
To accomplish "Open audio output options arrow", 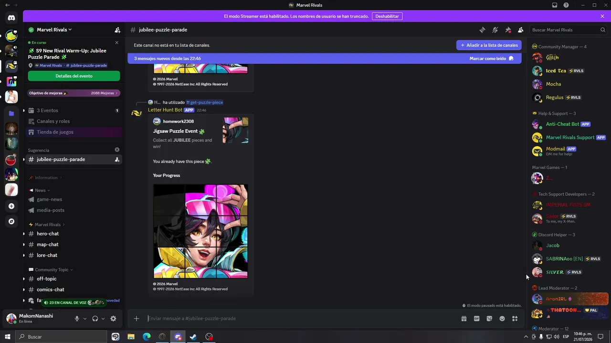I will click(x=103, y=319).
